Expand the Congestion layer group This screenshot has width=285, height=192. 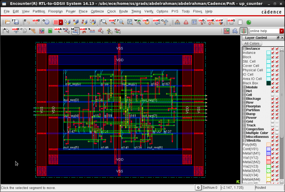(x=244, y=129)
